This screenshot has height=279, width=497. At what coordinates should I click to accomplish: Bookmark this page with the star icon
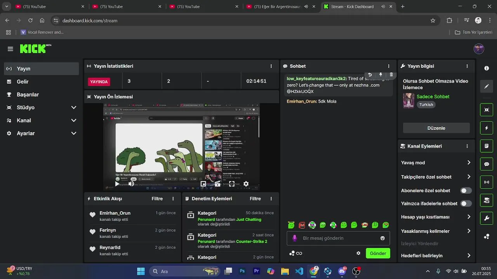tap(433, 21)
